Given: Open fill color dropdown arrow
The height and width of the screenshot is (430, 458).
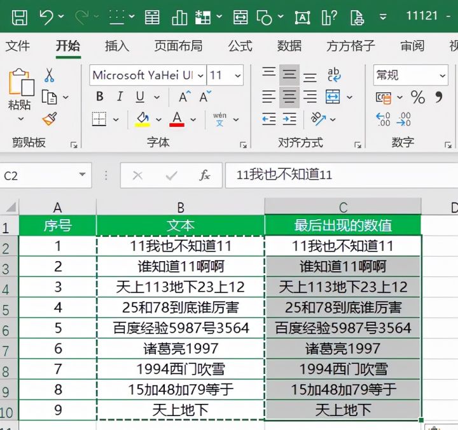Looking at the screenshot, I should click(158, 119).
